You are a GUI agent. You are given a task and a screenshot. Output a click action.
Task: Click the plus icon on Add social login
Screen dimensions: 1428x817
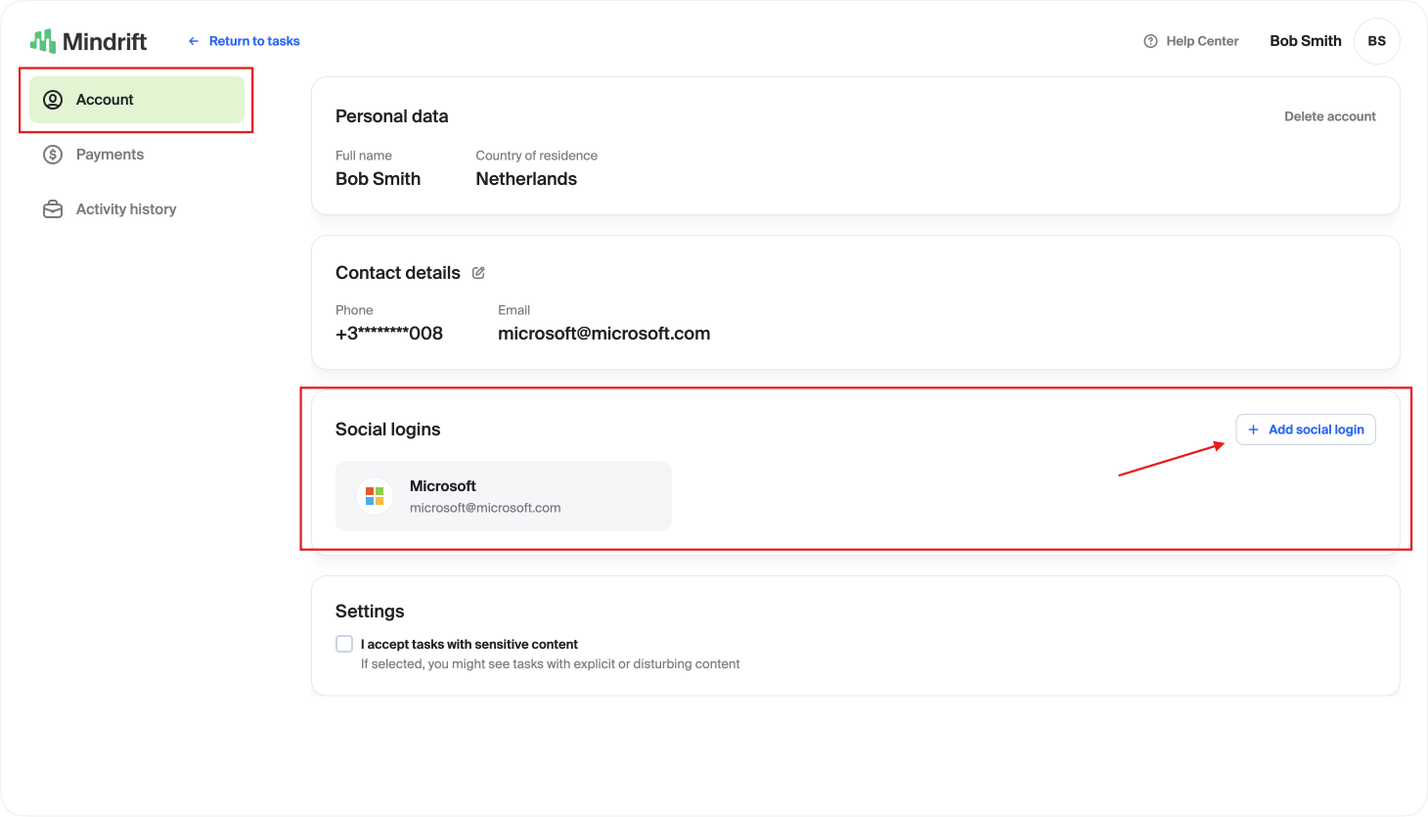coord(1253,430)
